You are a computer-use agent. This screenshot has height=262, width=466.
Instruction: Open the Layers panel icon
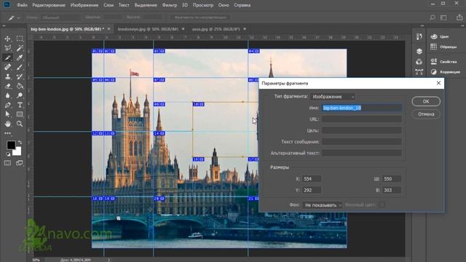coord(419,52)
